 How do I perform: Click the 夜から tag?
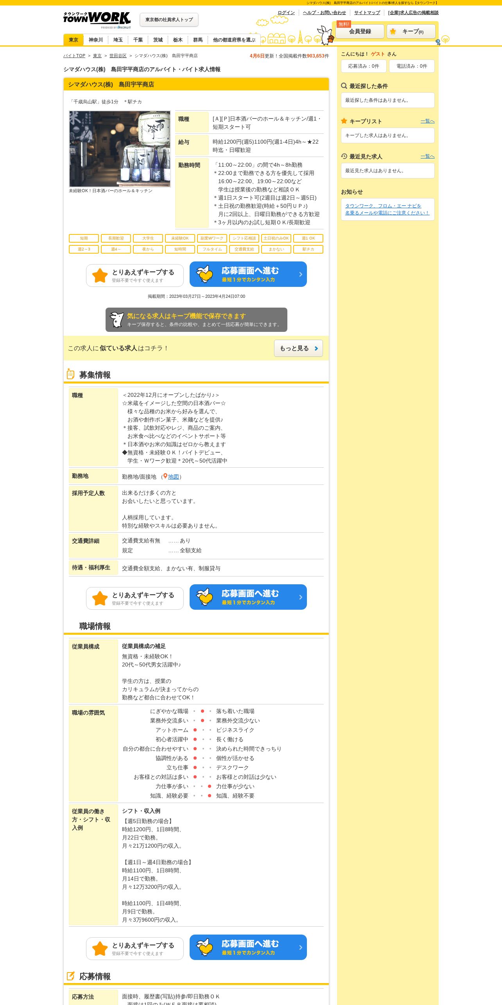148,249
